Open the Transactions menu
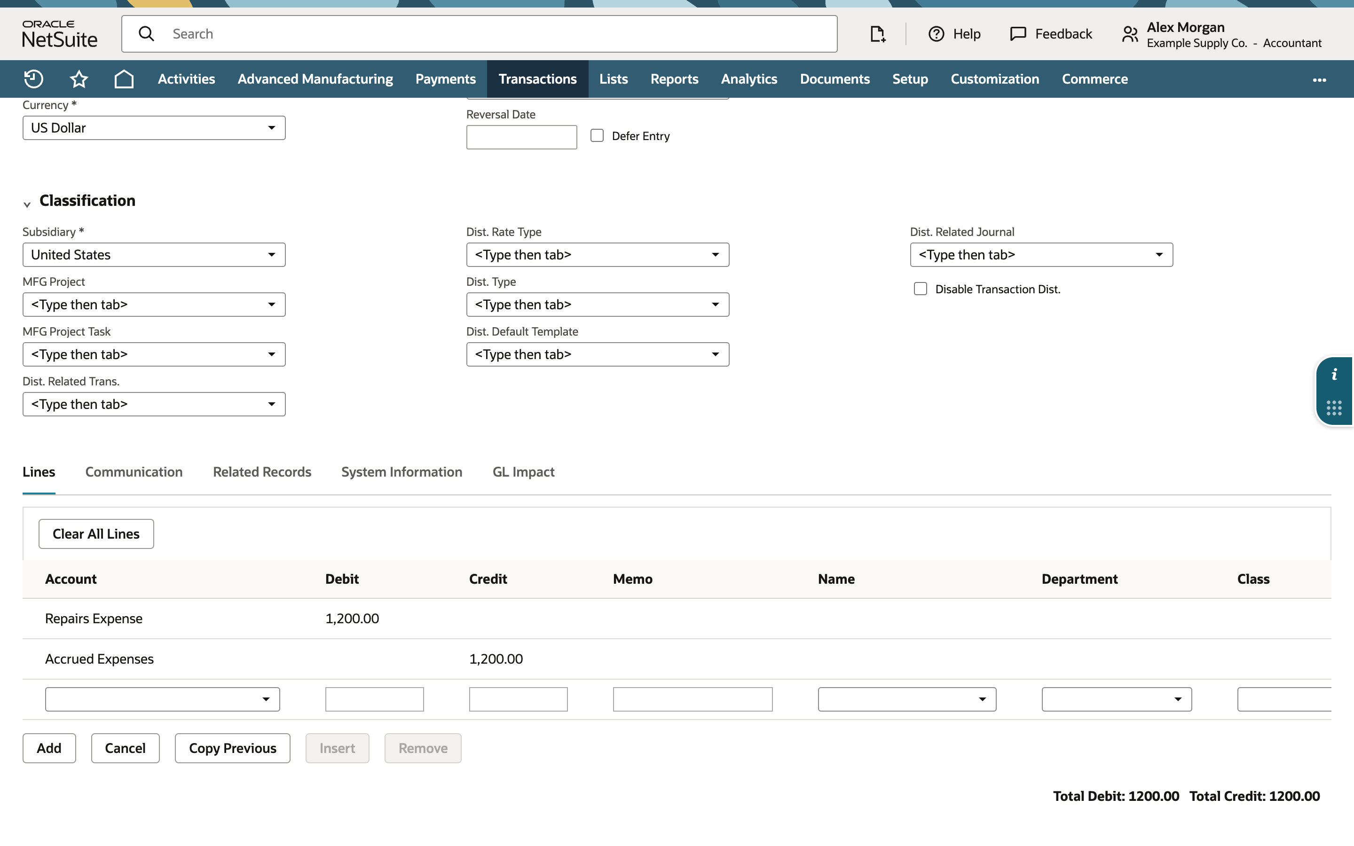Image resolution: width=1354 pixels, height=846 pixels. click(537, 79)
